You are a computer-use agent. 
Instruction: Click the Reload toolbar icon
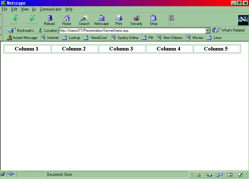point(49,20)
